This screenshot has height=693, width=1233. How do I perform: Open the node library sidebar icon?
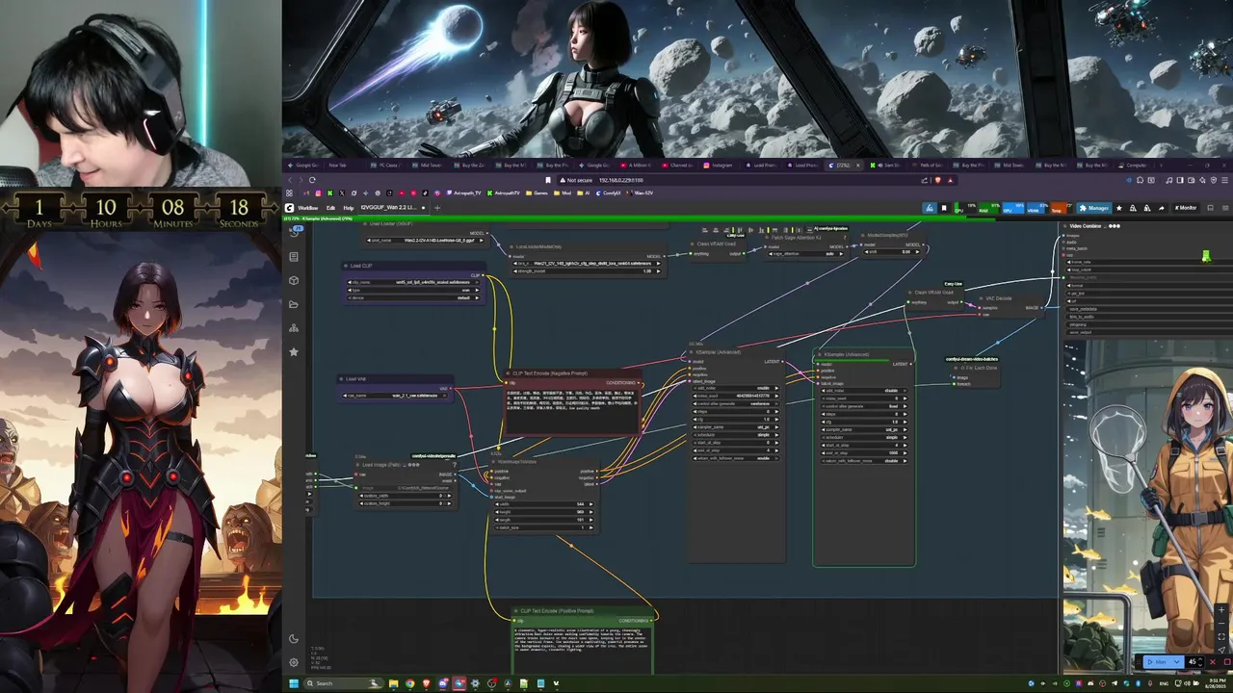(294, 257)
